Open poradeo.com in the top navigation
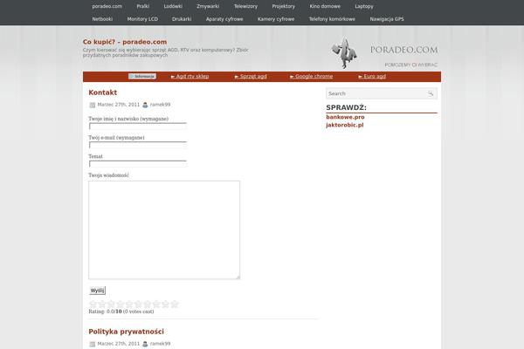 click(107, 6)
